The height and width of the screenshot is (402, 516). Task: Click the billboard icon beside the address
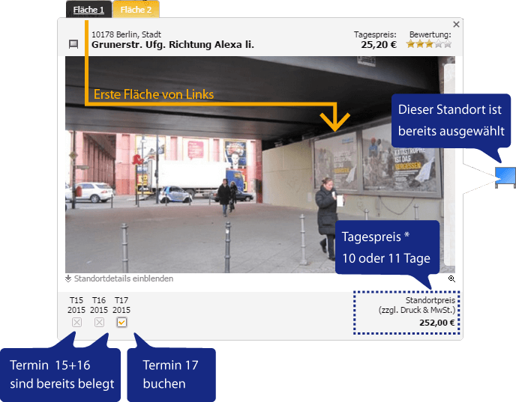pos(73,44)
